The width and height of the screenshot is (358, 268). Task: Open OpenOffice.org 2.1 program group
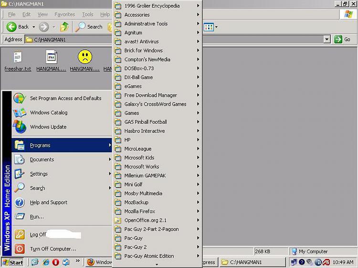point(158,220)
